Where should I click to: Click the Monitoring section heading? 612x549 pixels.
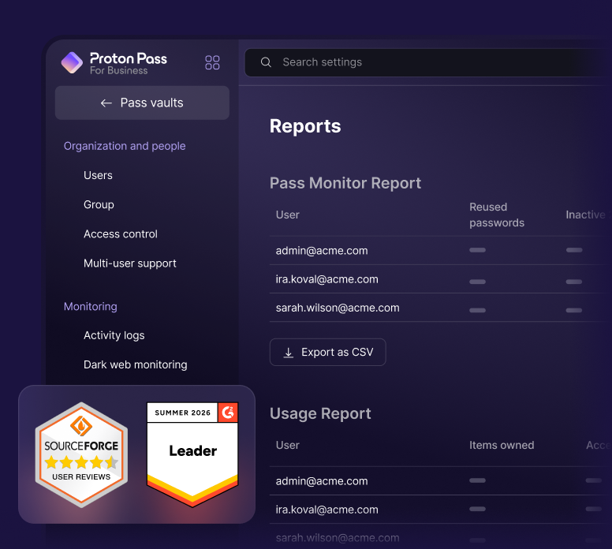[90, 307]
